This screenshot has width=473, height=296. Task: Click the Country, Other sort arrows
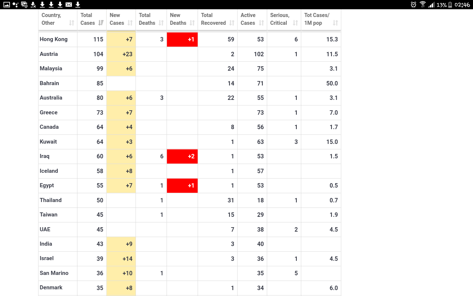tap(72, 23)
